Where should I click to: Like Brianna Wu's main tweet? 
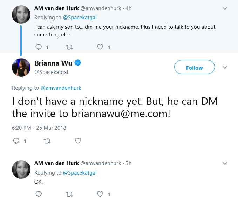click(x=78, y=141)
